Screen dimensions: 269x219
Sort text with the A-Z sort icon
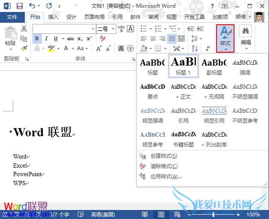click(x=195, y=48)
